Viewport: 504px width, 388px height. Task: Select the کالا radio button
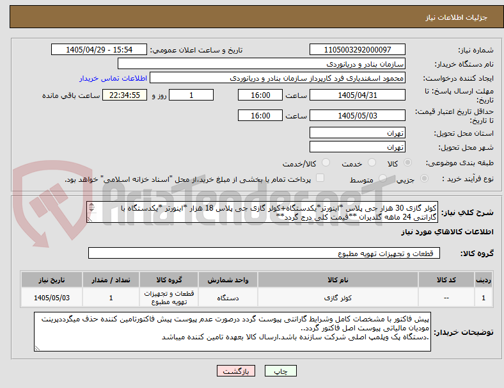(407, 163)
